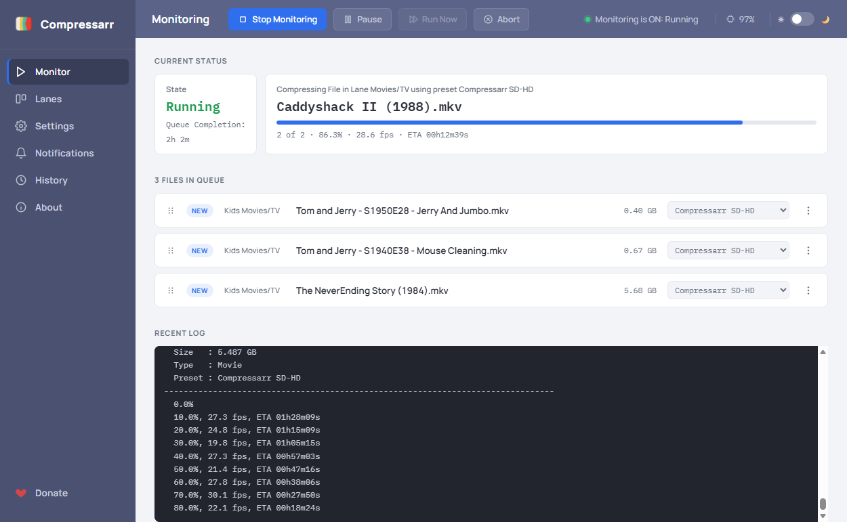The image size is (847, 522).
Task: Grab the drag handle for The NeverEnding Story
Action: point(171,290)
